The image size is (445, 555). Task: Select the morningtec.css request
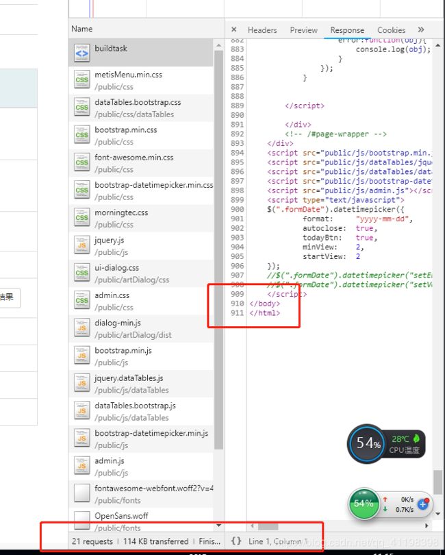tap(141, 219)
